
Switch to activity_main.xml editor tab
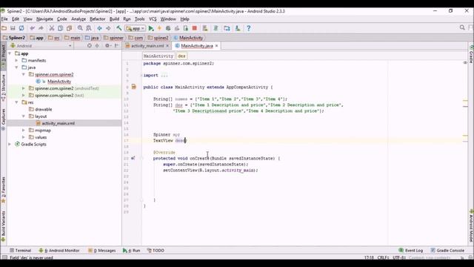click(x=147, y=46)
